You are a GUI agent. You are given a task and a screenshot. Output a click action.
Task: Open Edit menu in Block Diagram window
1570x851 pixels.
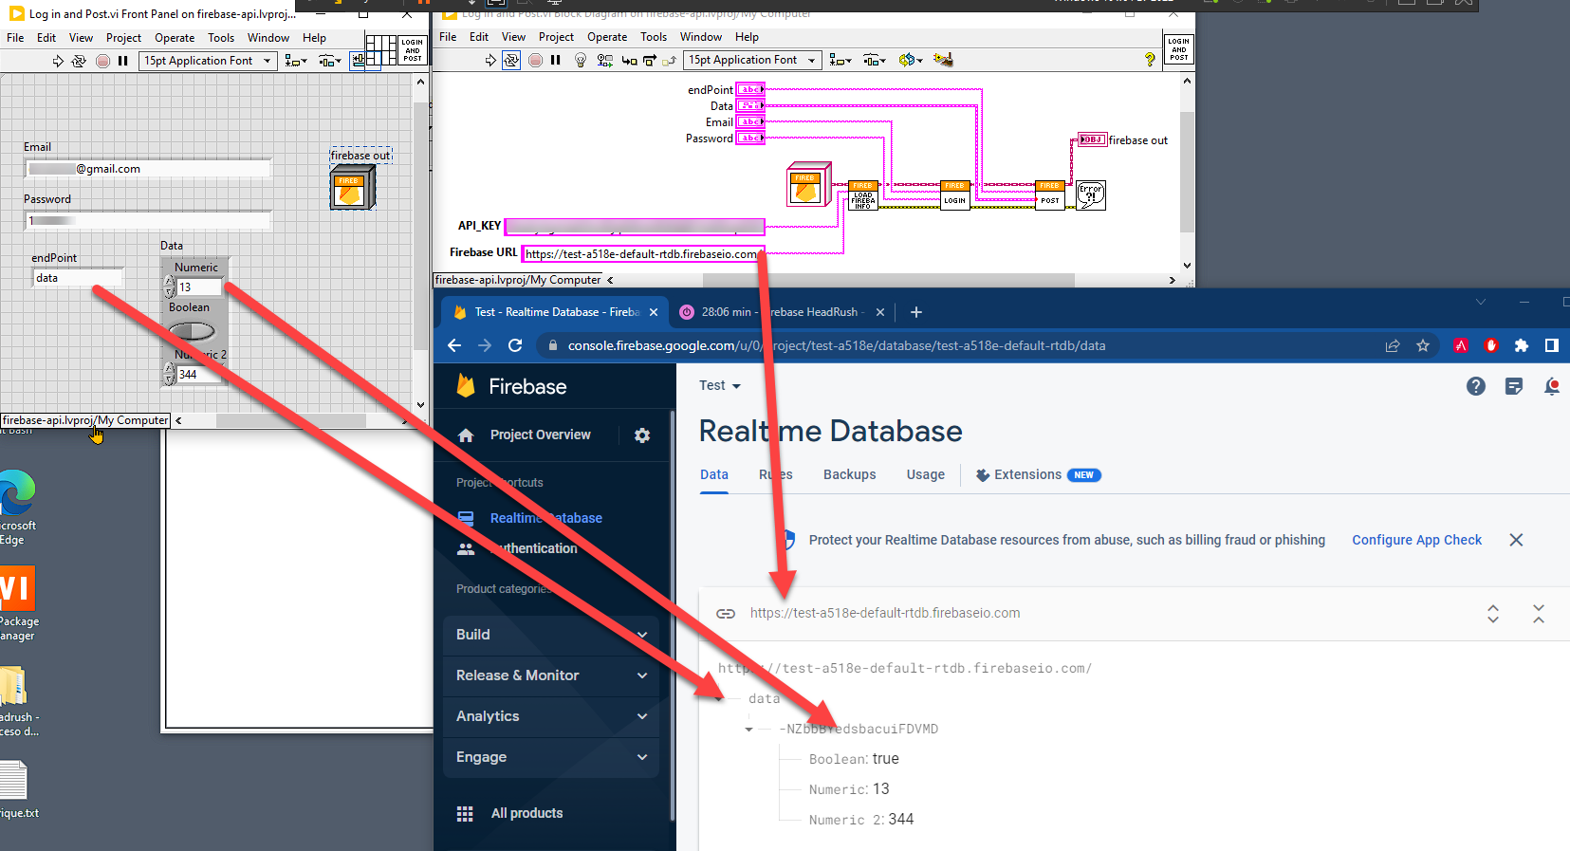point(479,37)
